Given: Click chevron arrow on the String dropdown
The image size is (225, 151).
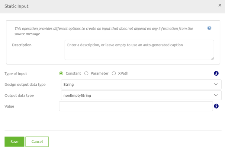Looking at the screenshot, I should tap(216, 85).
